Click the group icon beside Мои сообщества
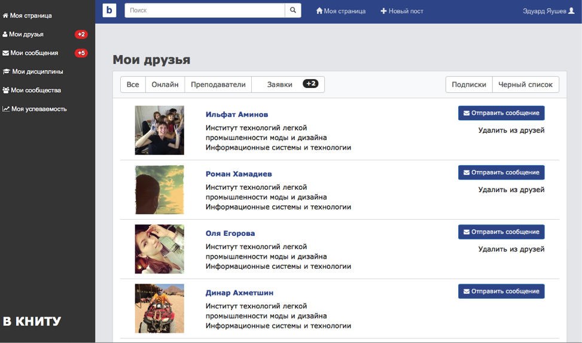582x343 pixels. click(5, 90)
